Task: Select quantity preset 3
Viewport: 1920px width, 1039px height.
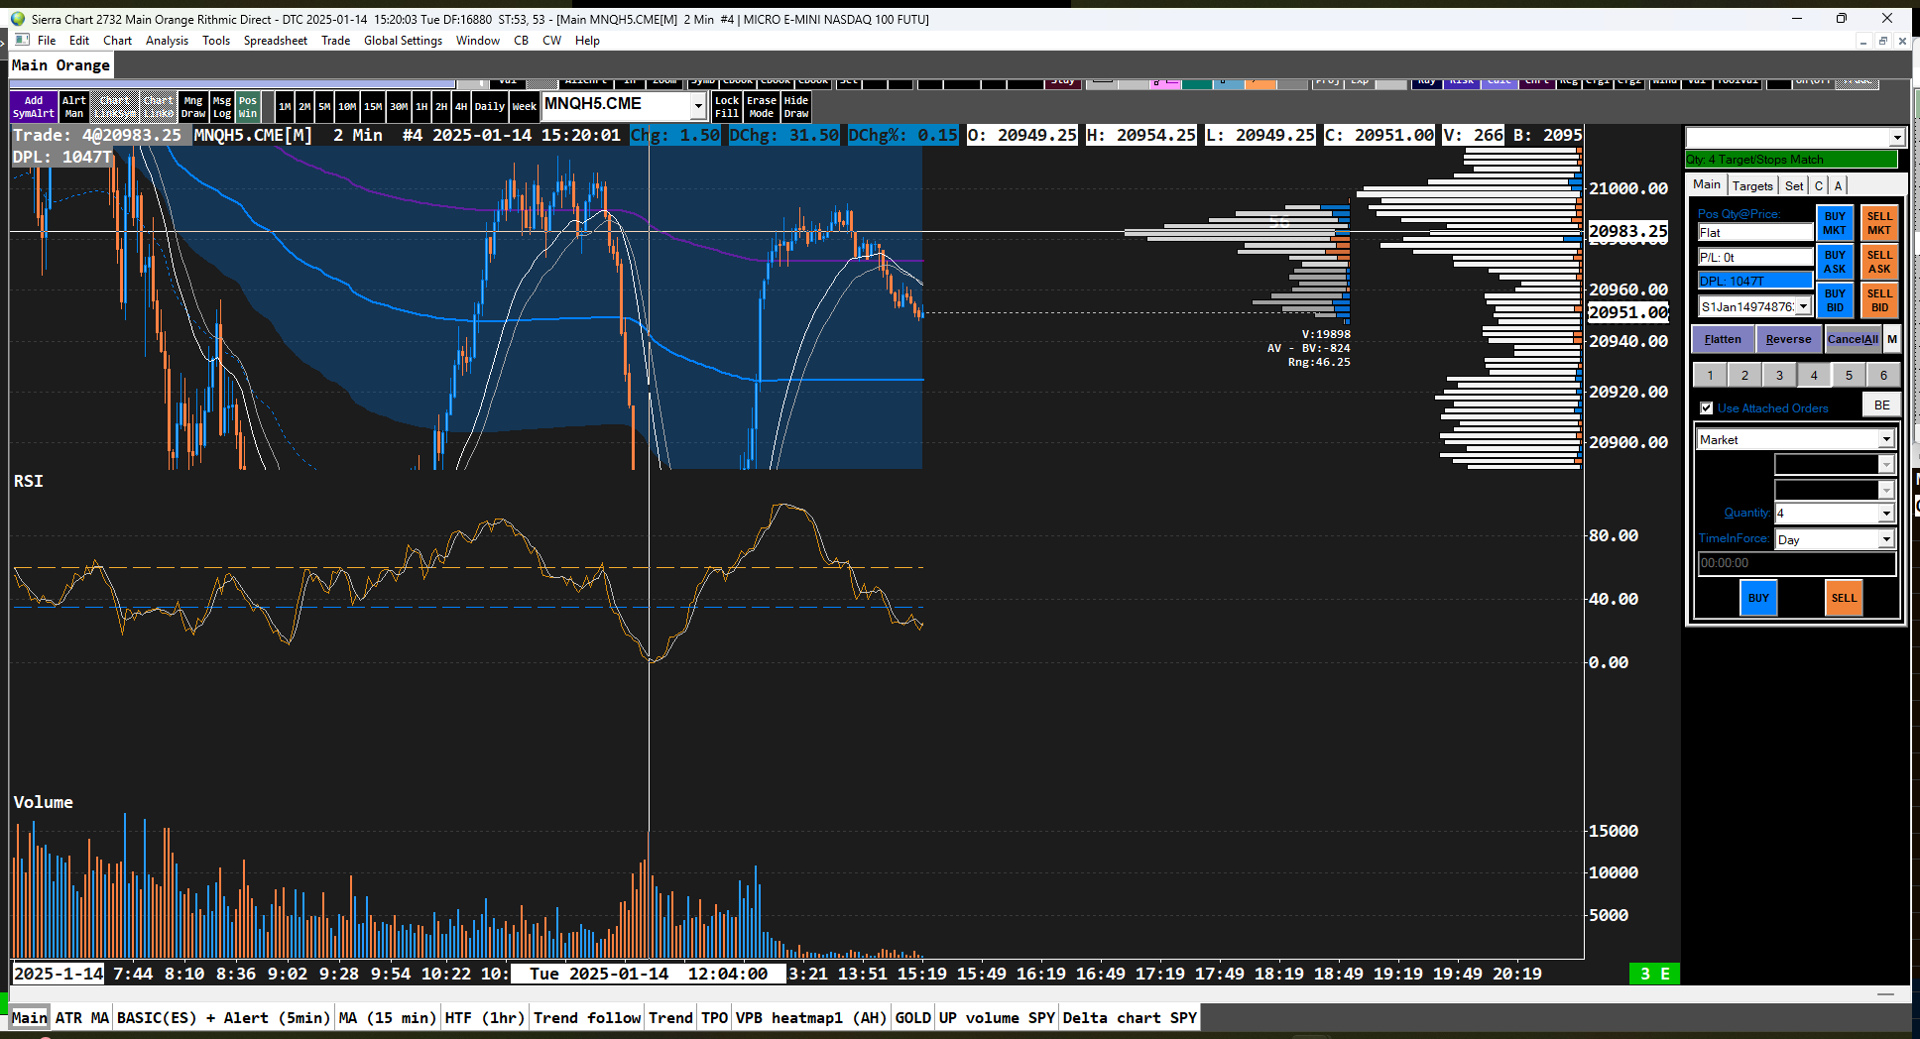Action: [x=1779, y=375]
